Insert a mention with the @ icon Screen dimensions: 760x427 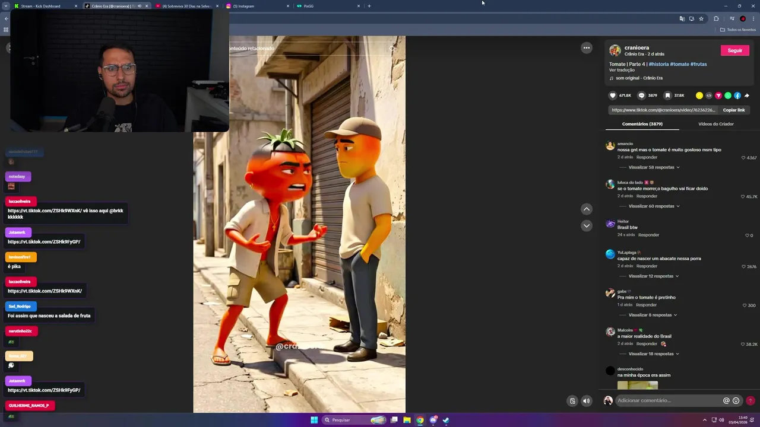[x=726, y=400]
